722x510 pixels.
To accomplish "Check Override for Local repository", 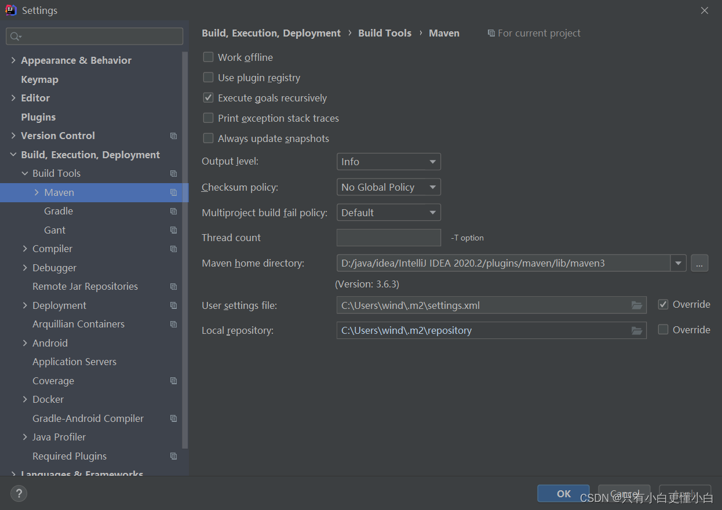I will coord(663,330).
